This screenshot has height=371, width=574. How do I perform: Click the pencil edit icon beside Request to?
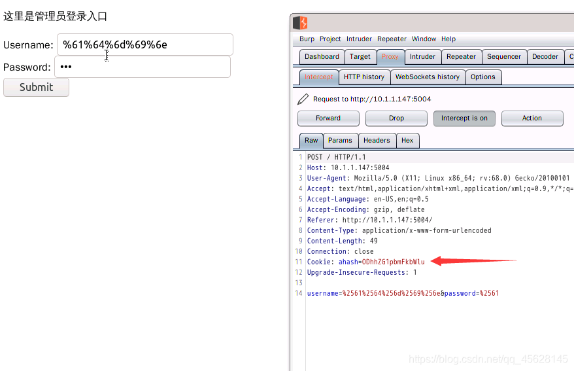[303, 99]
